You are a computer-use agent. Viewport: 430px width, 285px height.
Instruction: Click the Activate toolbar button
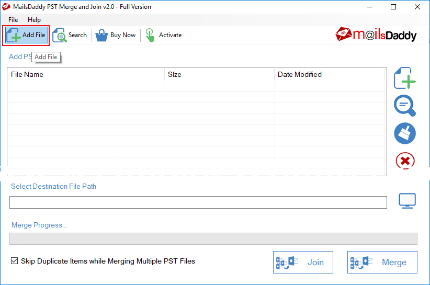pyautogui.click(x=163, y=35)
